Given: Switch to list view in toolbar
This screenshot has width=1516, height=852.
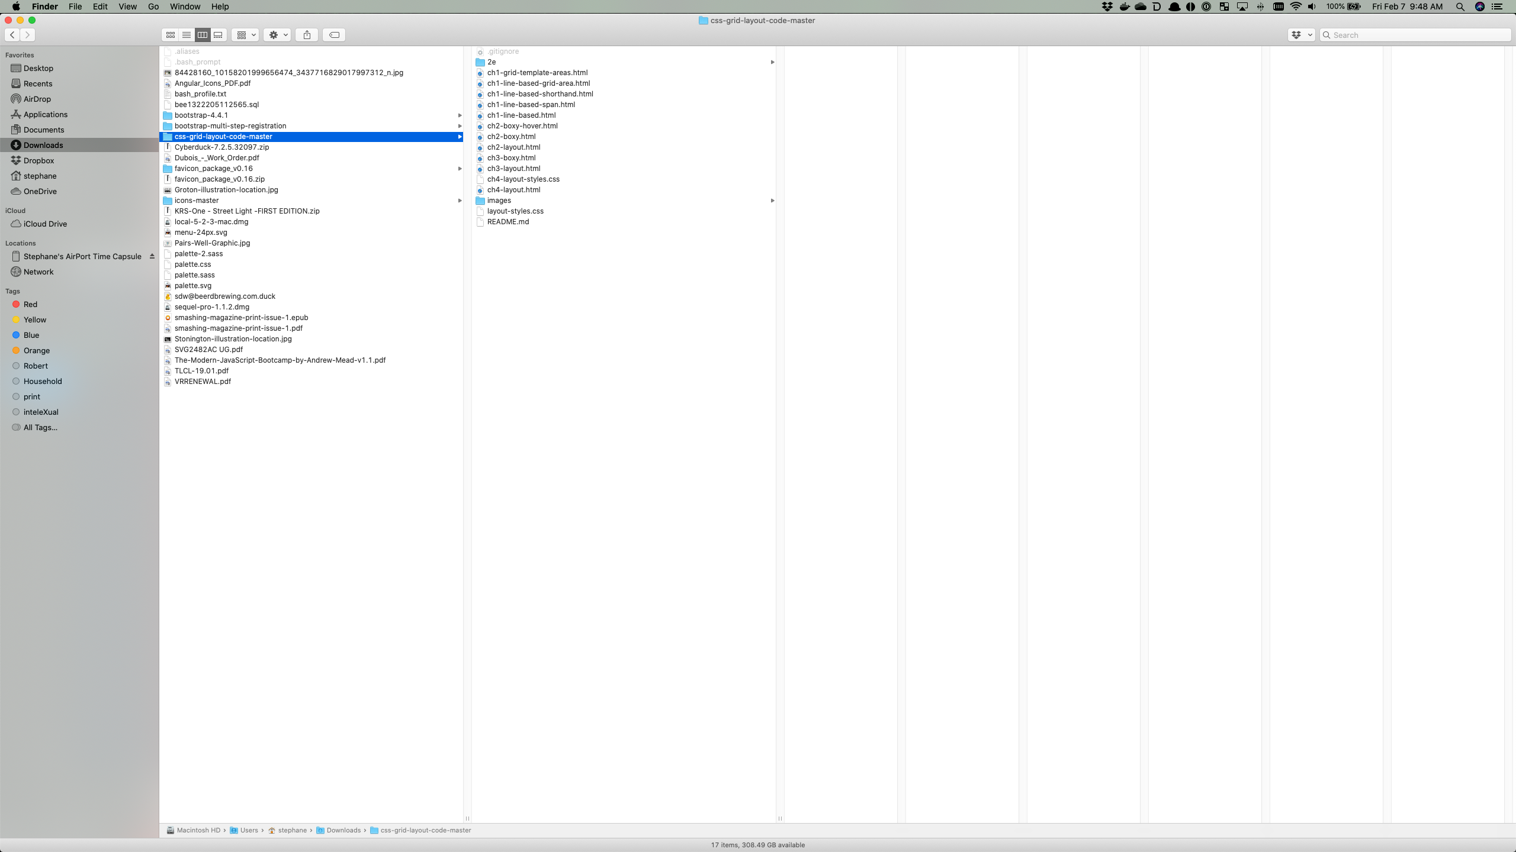Looking at the screenshot, I should (187, 35).
